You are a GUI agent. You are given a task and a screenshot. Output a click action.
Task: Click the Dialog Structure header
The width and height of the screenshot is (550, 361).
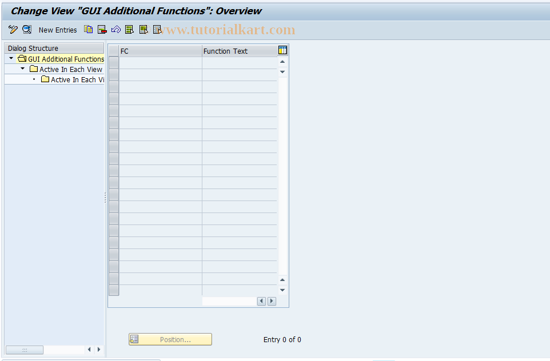pyautogui.click(x=54, y=48)
